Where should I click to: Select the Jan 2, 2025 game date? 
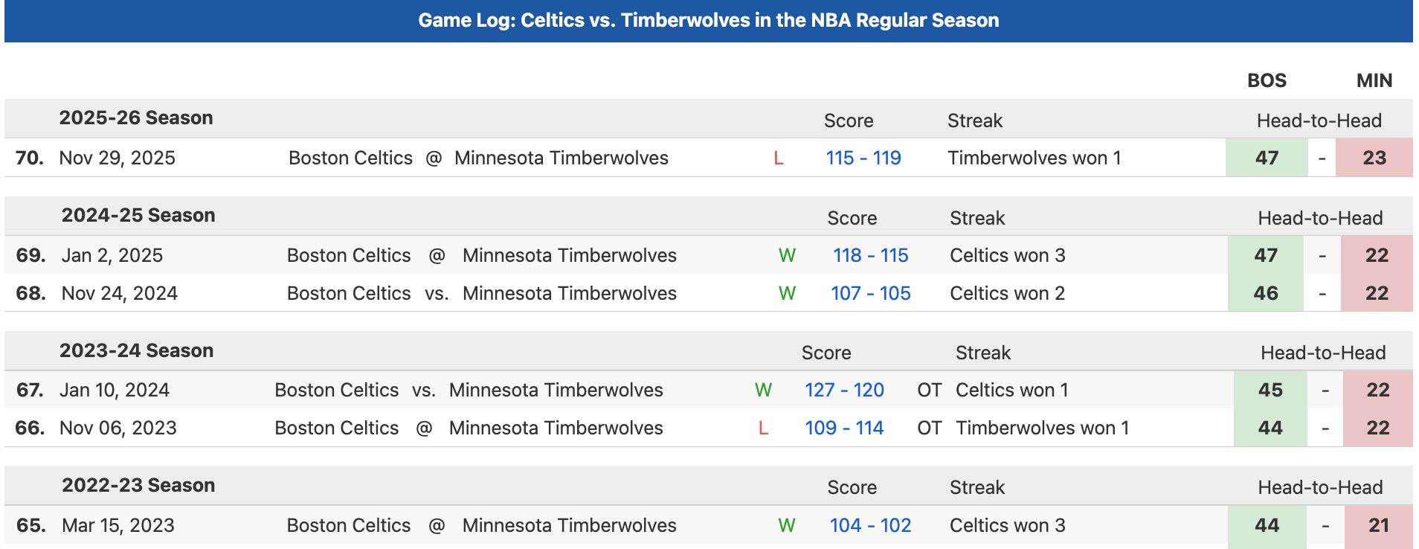tap(112, 255)
